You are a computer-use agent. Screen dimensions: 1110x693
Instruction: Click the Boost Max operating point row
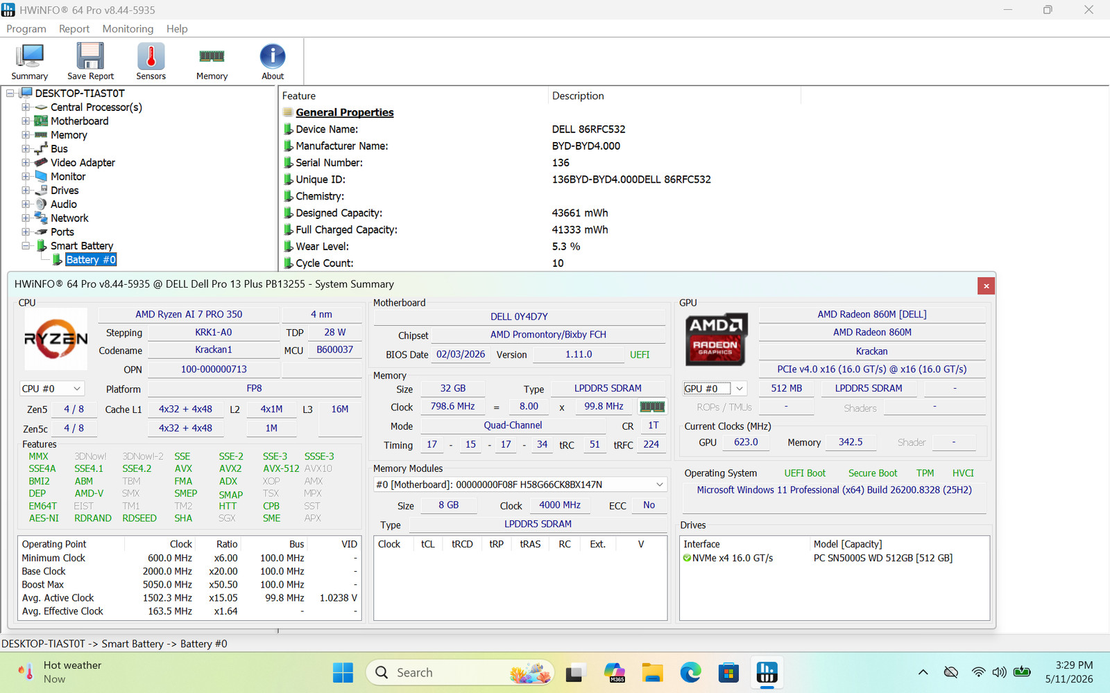coord(189,585)
